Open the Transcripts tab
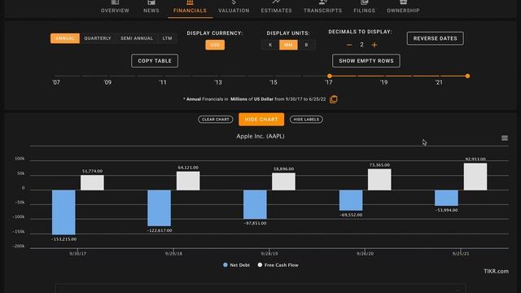 tap(322, 7)
